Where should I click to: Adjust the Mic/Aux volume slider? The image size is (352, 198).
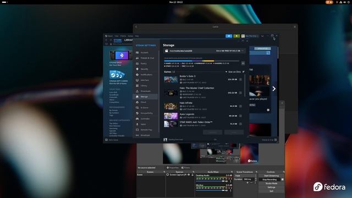click(x=210, y=190)
